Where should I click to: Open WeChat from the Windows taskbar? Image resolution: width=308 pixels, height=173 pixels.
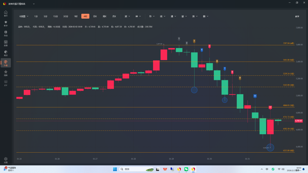pos(186,169)
